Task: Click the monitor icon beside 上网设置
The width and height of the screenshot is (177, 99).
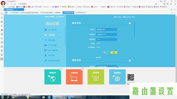Action: pyautogui.click(x=45, y=35)
